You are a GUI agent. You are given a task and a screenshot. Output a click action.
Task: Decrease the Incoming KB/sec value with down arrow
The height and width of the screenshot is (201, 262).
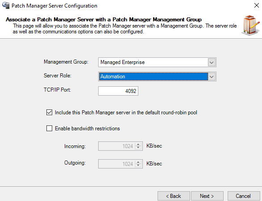click(x=138, y=148)
